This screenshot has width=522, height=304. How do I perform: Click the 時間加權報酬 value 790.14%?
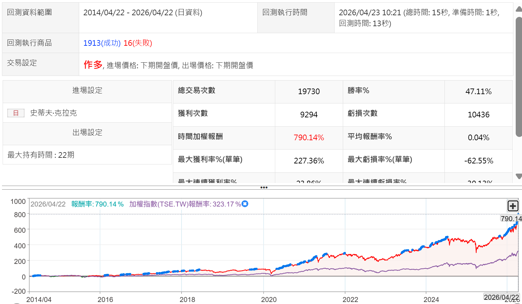pos(308,138)
